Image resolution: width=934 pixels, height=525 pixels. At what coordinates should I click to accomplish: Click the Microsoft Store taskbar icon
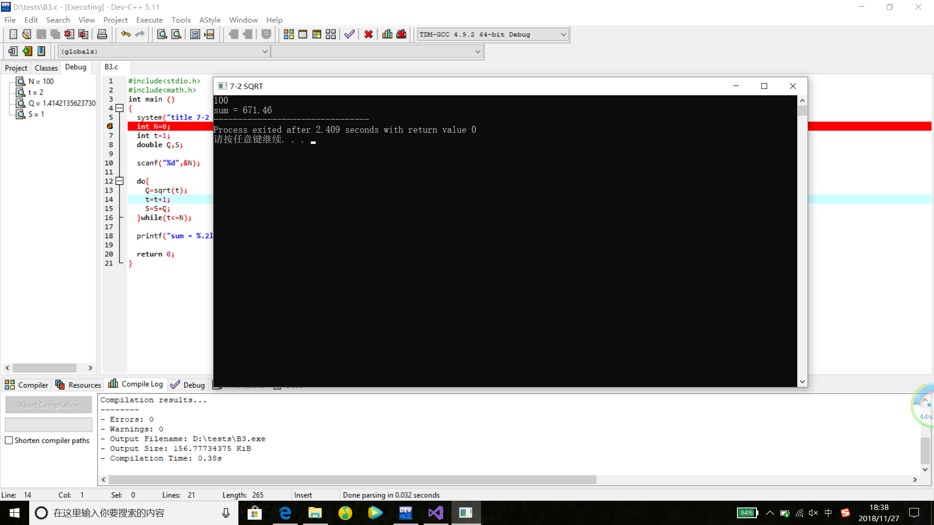(254, 513)
